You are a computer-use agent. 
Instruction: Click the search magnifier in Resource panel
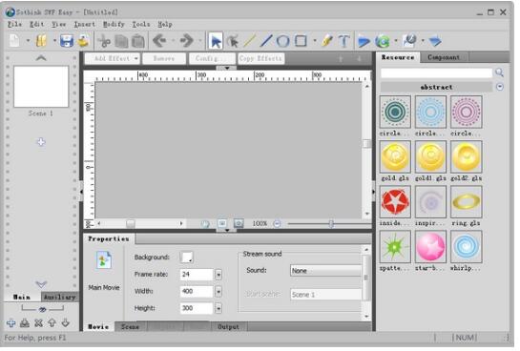499,72
